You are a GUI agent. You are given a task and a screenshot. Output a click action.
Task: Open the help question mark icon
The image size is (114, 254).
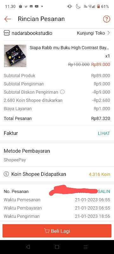107,19
